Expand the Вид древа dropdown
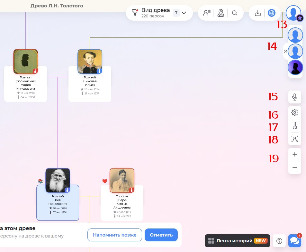Viewport: 306px width, 252px height. pyautogui.click(x=184, y=13)
